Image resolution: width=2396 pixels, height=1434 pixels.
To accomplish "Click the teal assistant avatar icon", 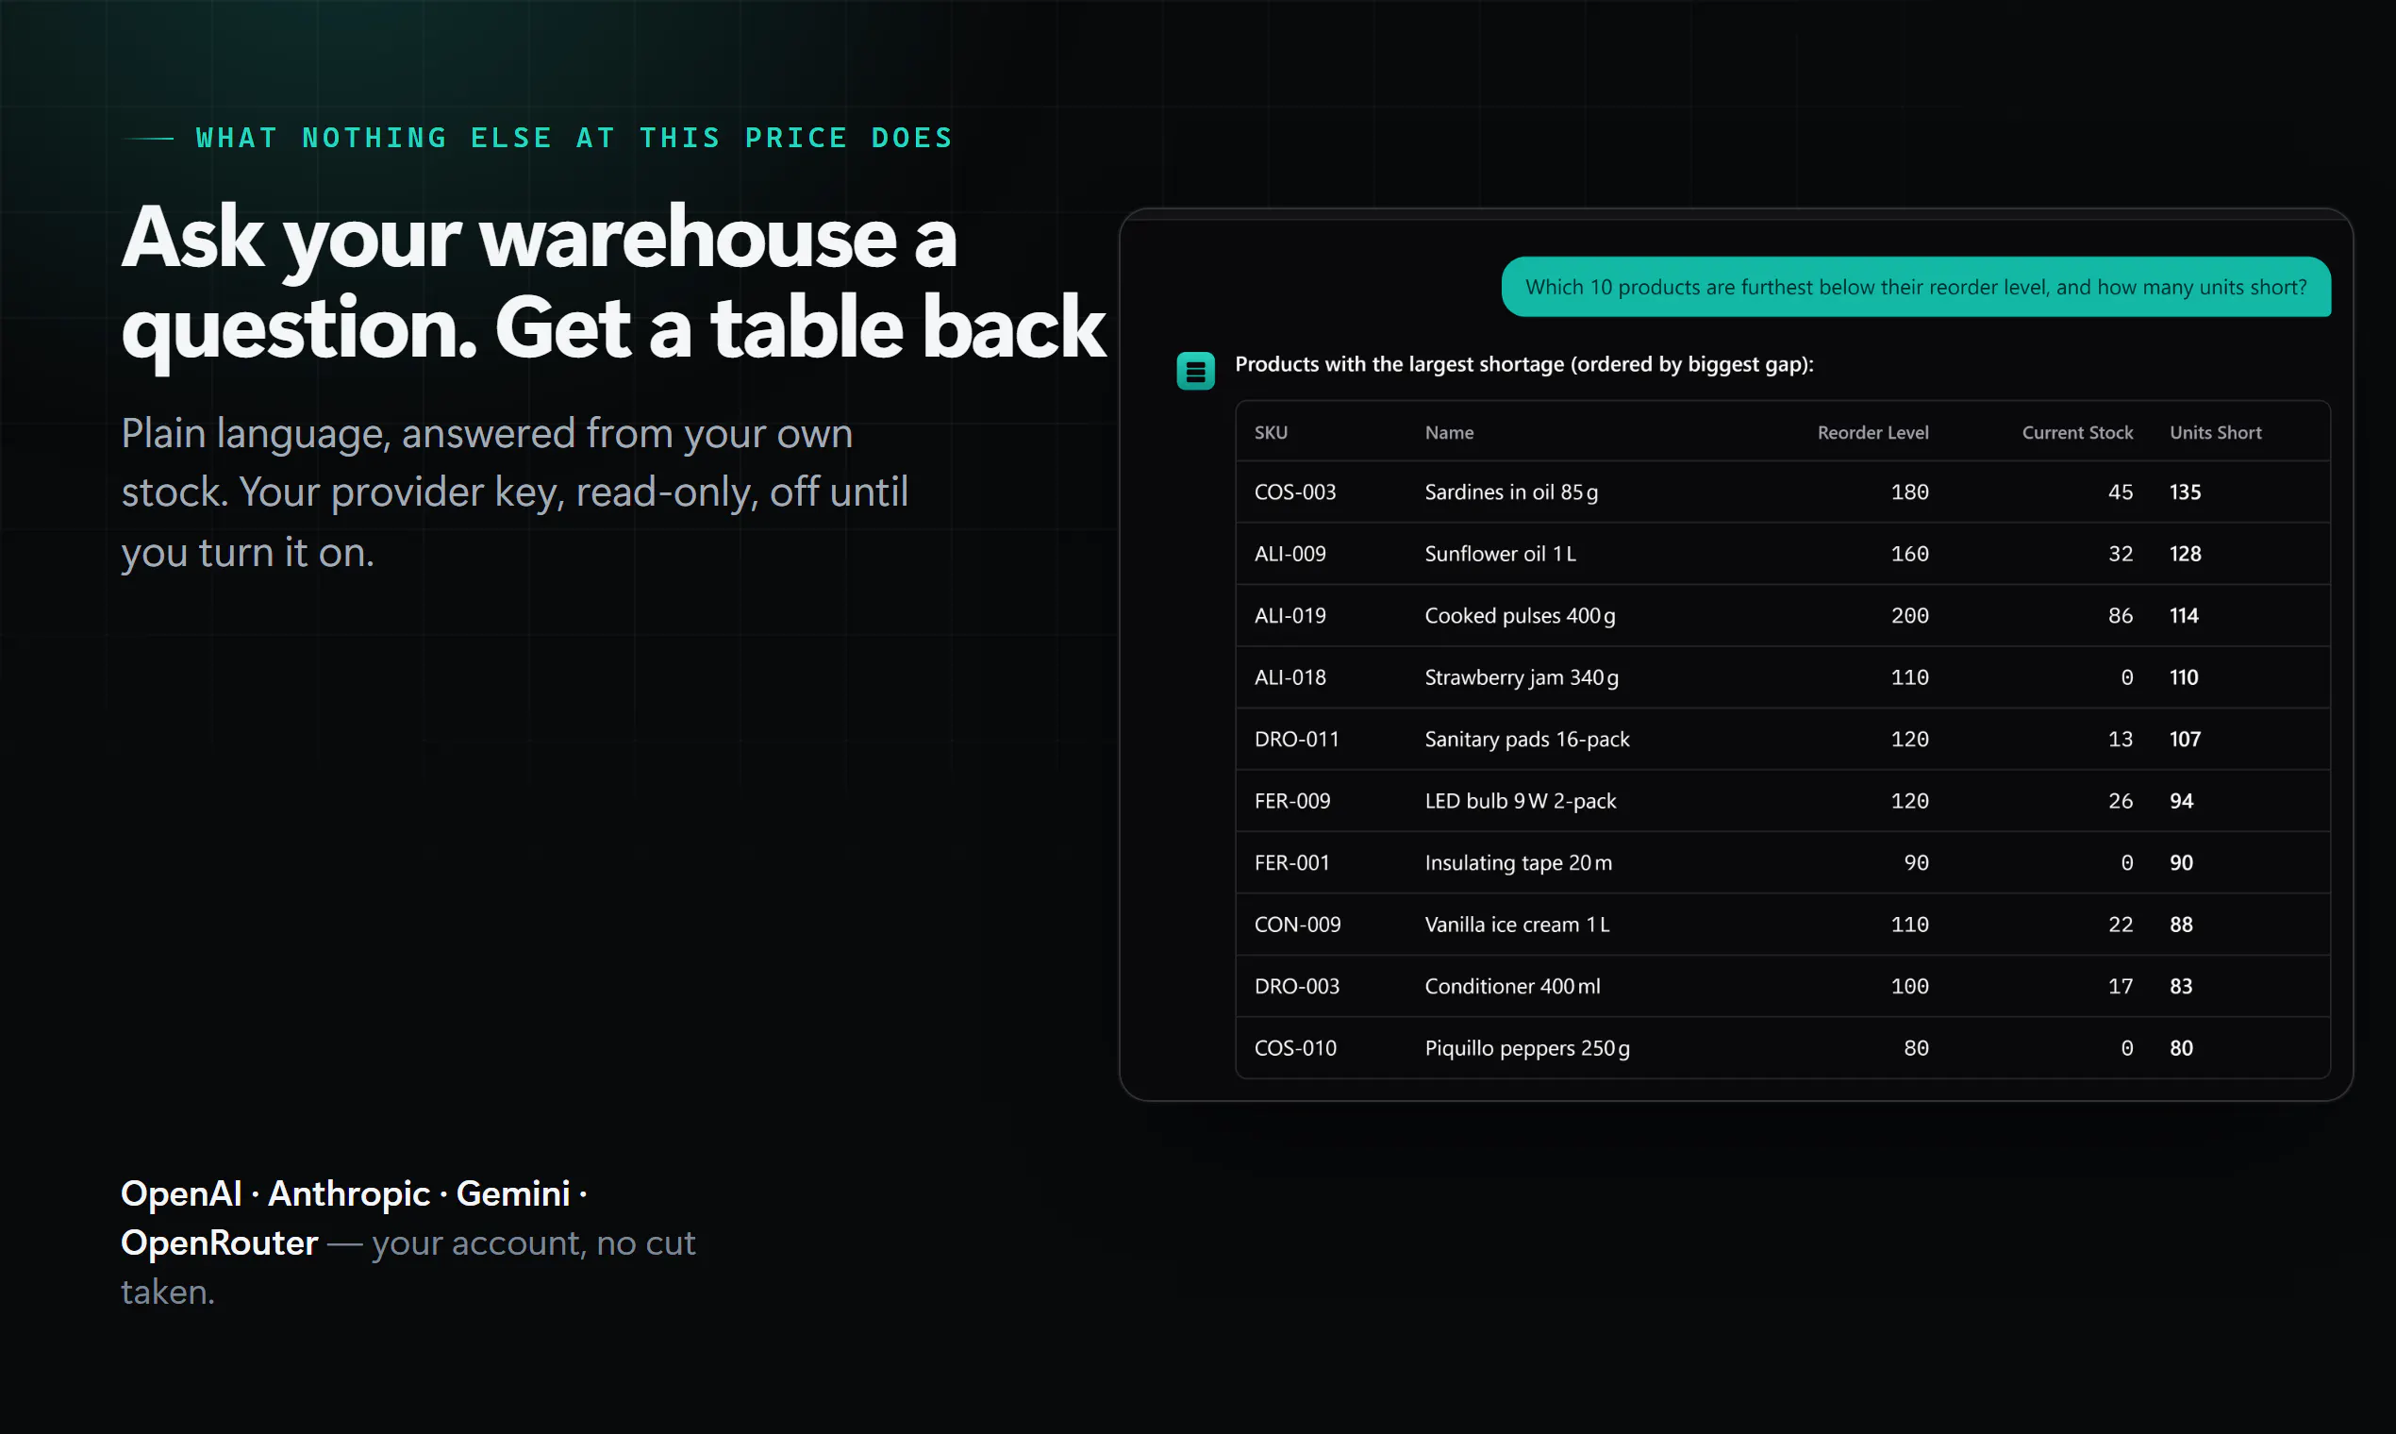I will click(x=1195, y=371).
